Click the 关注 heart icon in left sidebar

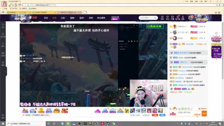(x=3, y=26)
